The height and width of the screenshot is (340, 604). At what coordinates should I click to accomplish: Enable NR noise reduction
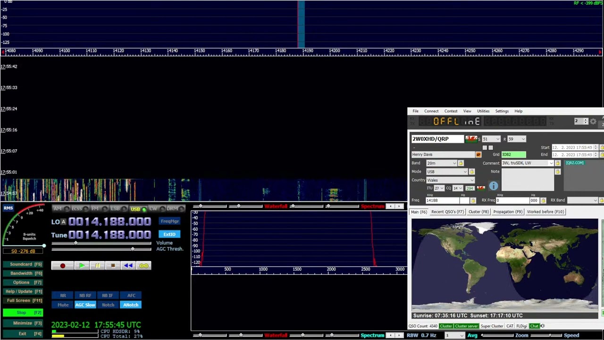click(63, 296)
